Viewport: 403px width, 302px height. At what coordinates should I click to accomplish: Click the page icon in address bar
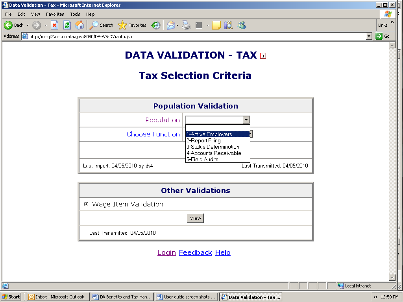tap(25, 36)
